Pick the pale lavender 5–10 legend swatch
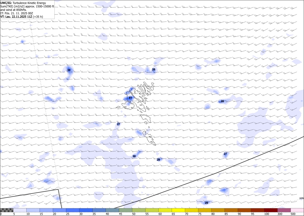 coord(20,210)
